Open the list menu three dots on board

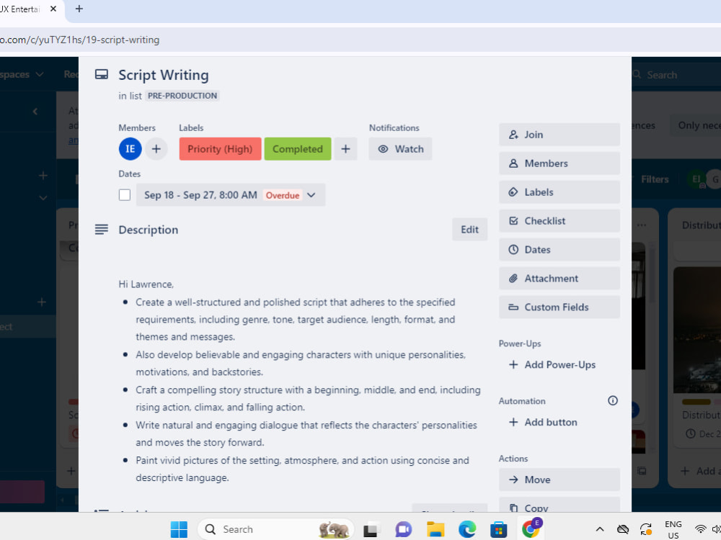642,225
